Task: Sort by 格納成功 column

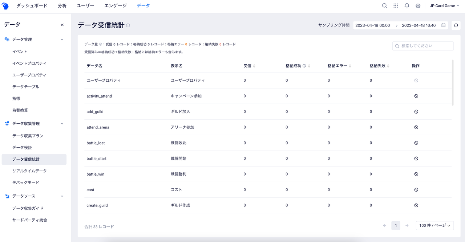Action: [309, 66]
